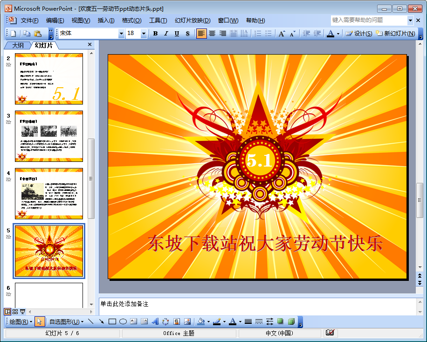The width and height of the screenshot is (427, 342).
Task: Open the 绘图(R) drawing menu
Action: (x=21, y=322)
